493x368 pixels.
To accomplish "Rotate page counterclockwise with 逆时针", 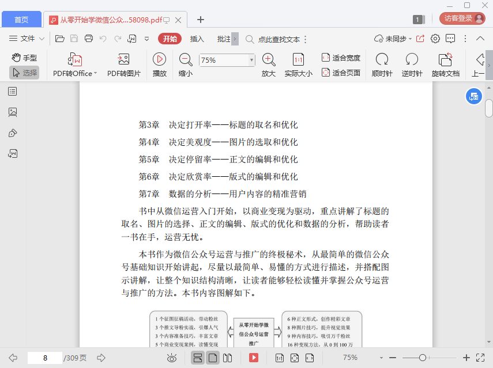I will coord(412,59).
